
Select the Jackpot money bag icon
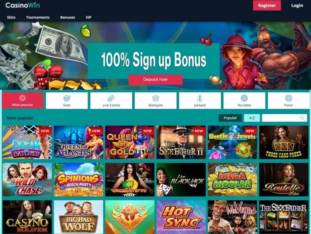coord(200,98)
